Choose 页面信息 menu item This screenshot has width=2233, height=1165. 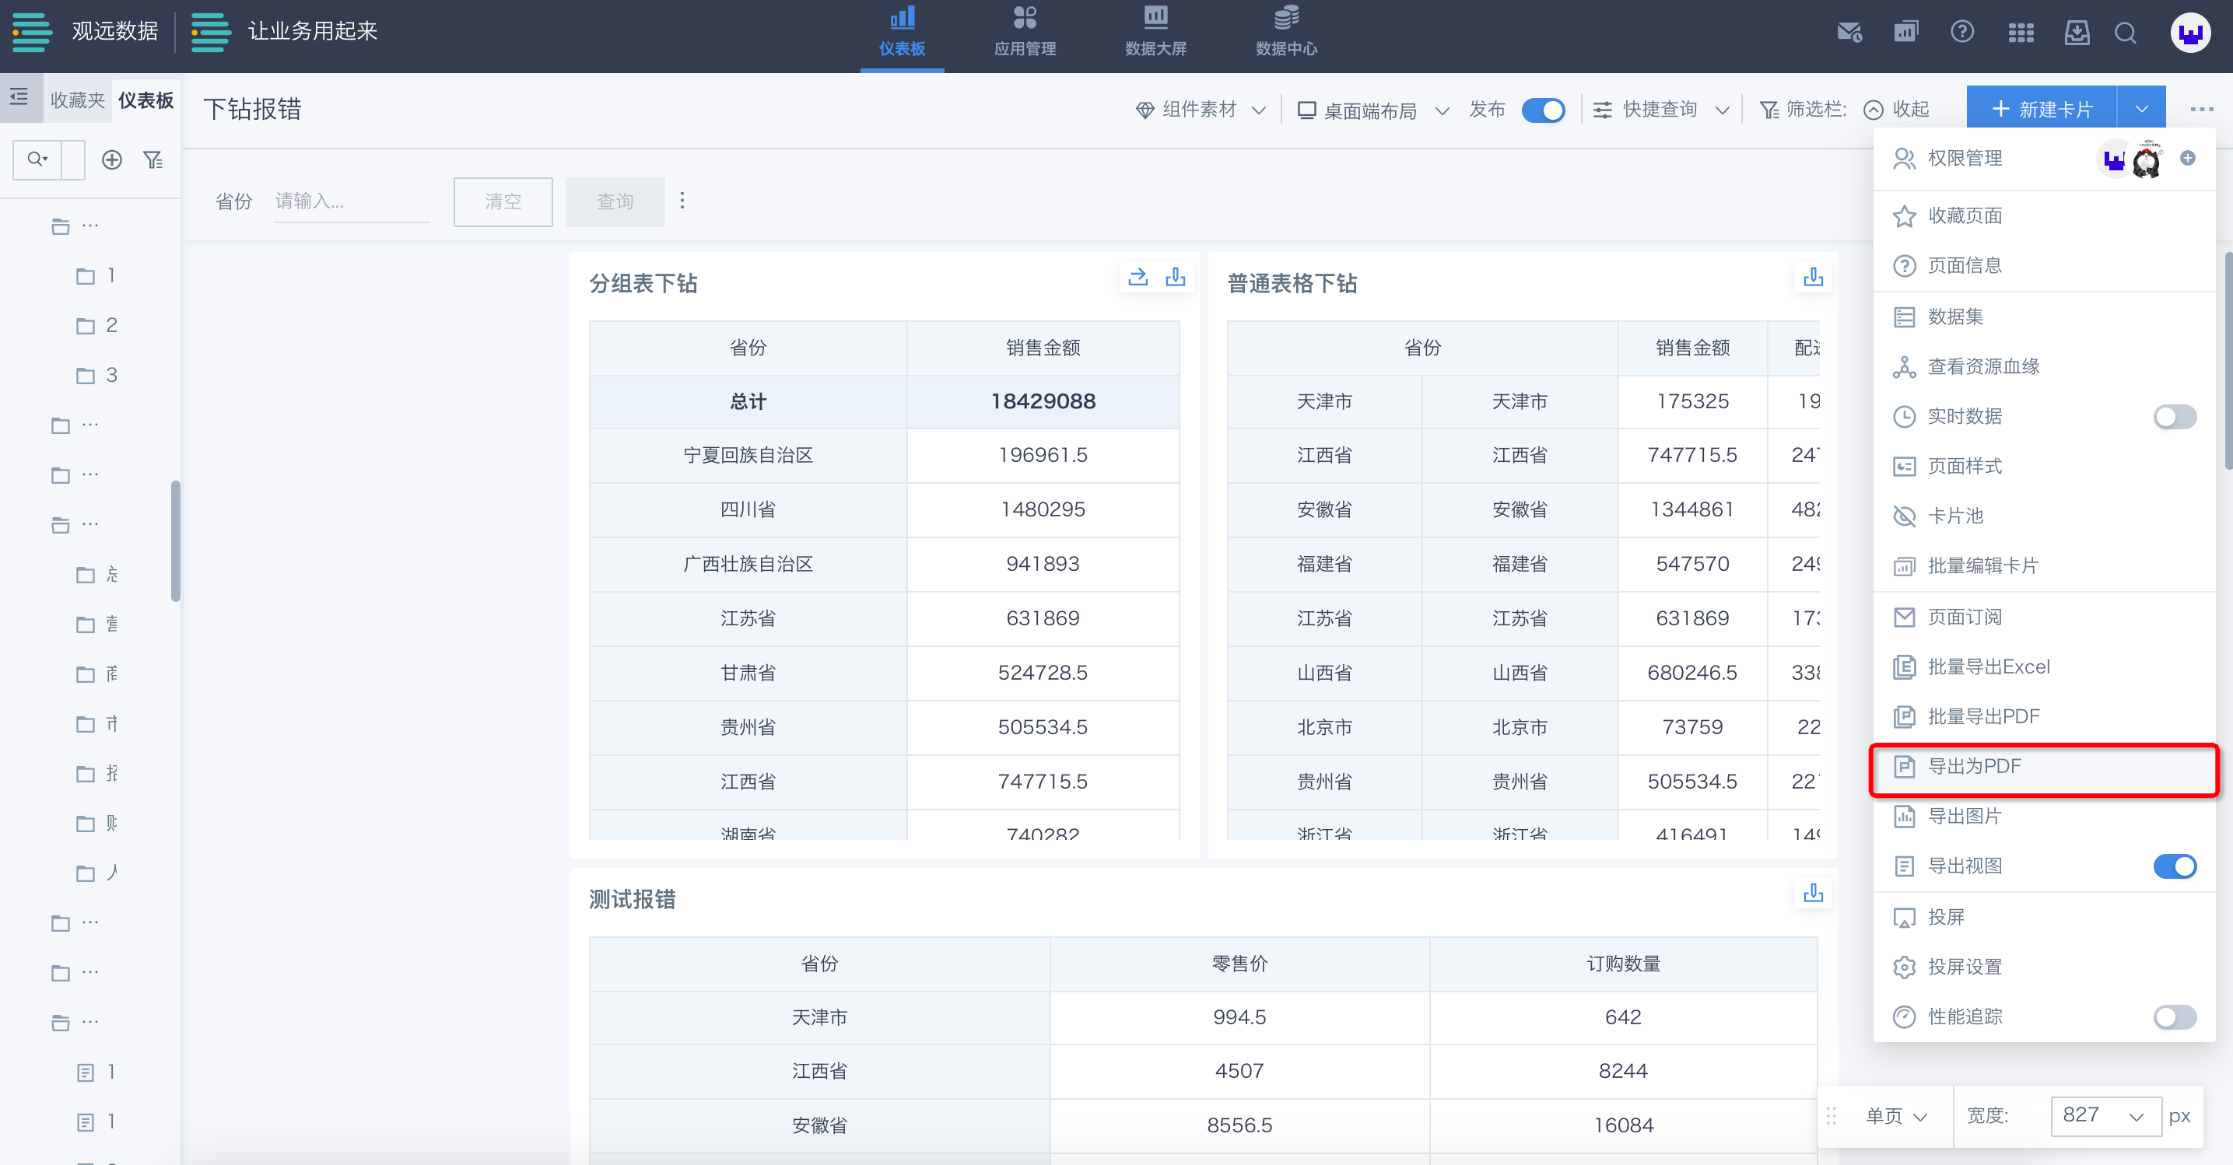pyautogui.click(x=2044, y=265)
